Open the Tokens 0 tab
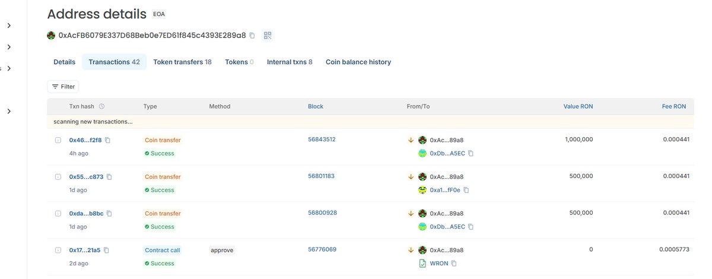This screenshot has height=279, width=712. click(239, 62)
